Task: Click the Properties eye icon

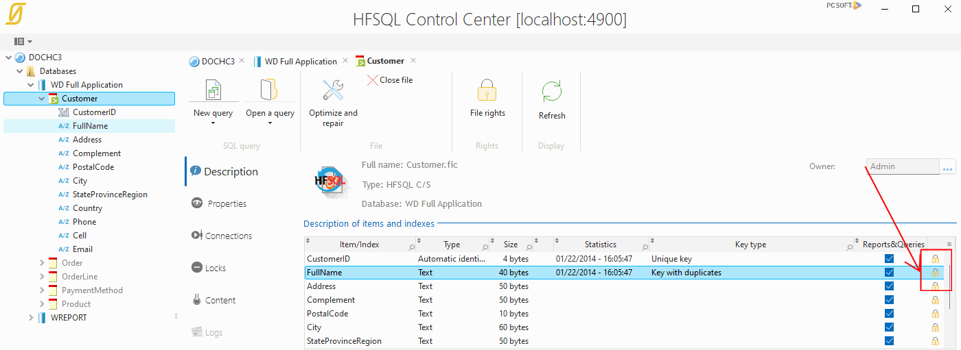Action: click(197, 203)
